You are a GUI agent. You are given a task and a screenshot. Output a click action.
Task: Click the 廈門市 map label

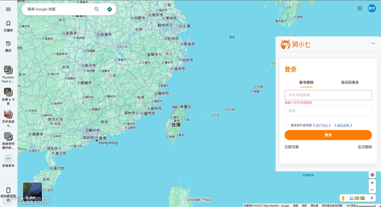(150, 113)
